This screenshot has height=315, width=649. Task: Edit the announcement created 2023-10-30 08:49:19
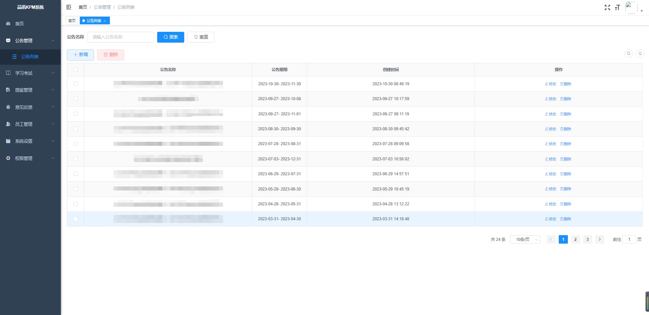551,84
